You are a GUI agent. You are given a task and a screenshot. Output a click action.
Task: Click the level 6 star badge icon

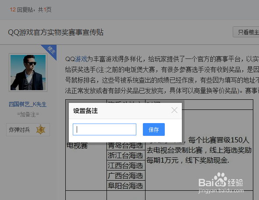point(41,130)
